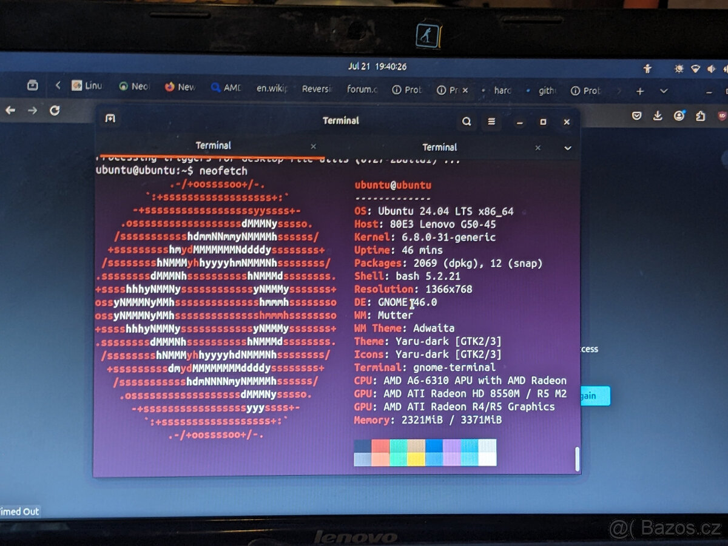The image size is (728, 546).
Task: Click the 'Uptime: 46 mins' line
Action: 399,250
